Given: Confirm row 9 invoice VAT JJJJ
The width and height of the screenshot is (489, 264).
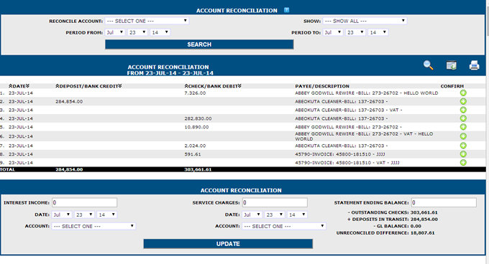Looking at the screenshot, I should [463, 162].
